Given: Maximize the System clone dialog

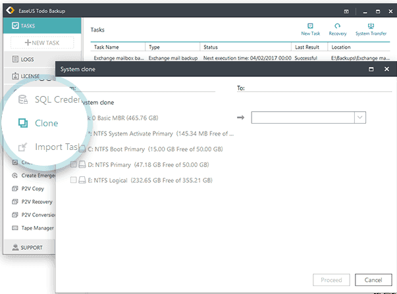Looking at the screenshot, I should 371,69.
